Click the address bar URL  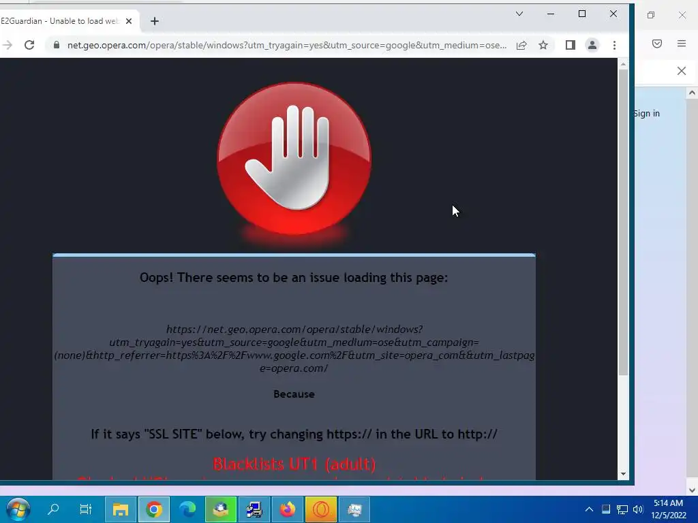point(287,45)
